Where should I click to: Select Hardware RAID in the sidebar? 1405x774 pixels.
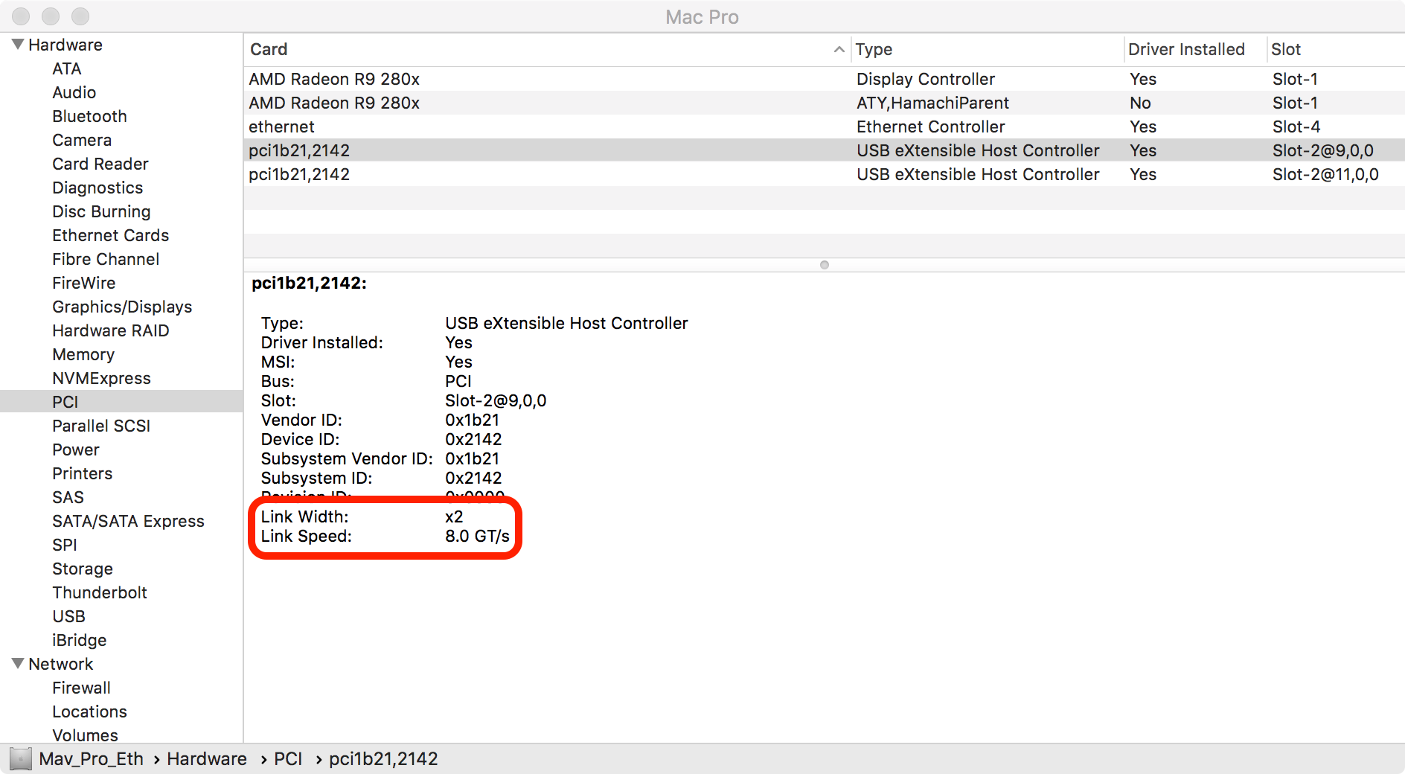coord(111,330)
